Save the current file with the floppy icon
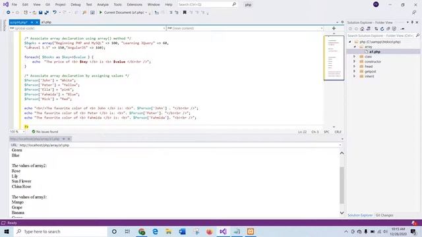The width and height of the screenshot is (422, 237). (x=40, y=13)
